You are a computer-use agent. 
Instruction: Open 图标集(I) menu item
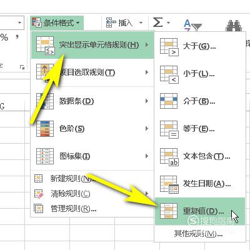[92, 156]
